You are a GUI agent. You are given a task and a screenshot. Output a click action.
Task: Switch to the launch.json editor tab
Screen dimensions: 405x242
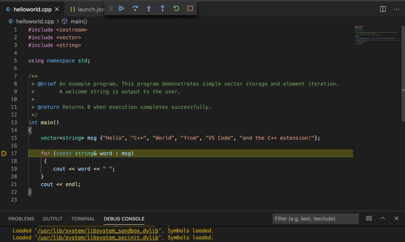[87, 9]
